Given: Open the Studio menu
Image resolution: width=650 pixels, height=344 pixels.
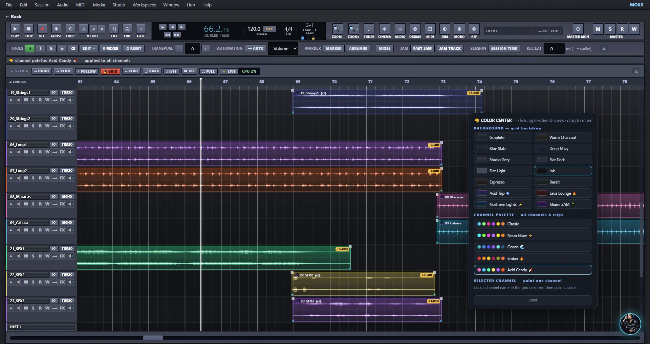Looking at the screenshot, I should (x=119, y=5).
